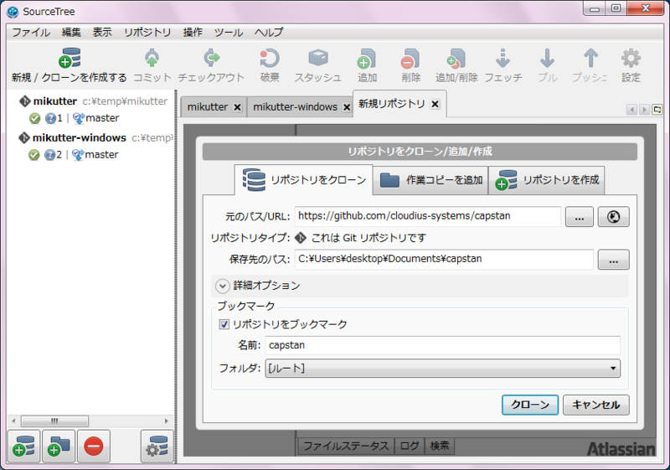Open the 操作 menu
The width and height of the screenshot is (670, 470).
point(193,32)
